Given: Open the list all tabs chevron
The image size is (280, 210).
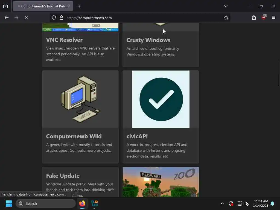Looking at the screenshot, I should [226, 6].
